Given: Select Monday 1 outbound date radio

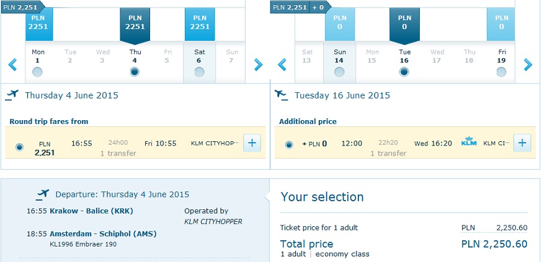Looking at the screenshot, I should click(37, 72).
